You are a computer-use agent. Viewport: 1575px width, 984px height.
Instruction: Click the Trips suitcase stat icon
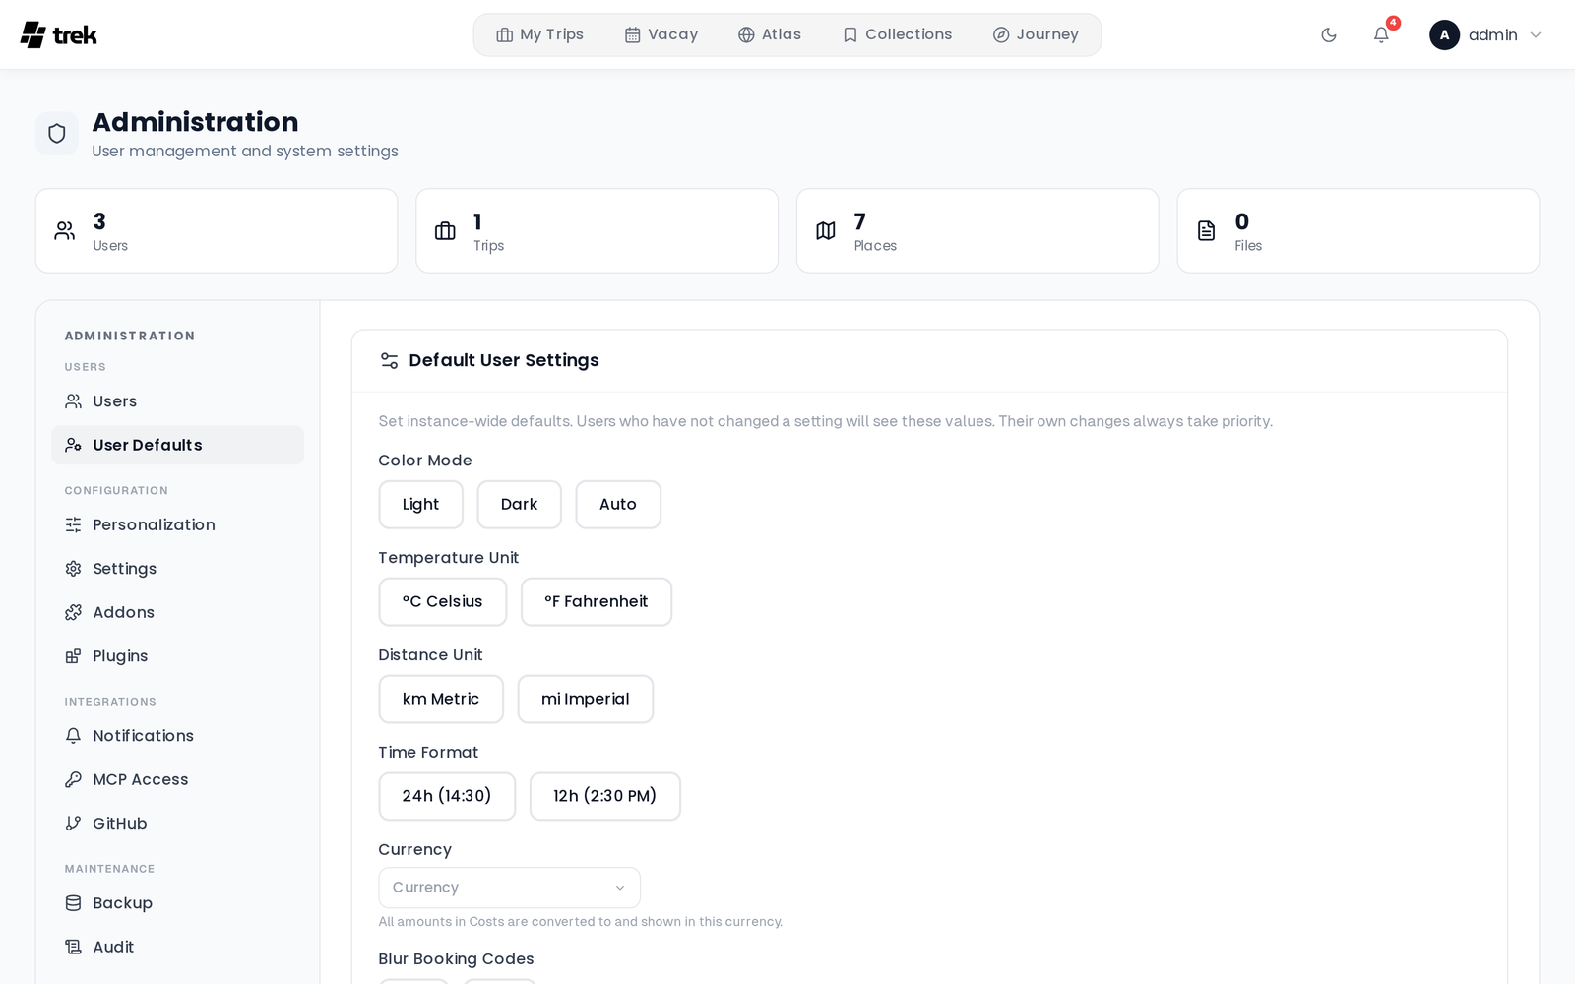tap(445, 231)
